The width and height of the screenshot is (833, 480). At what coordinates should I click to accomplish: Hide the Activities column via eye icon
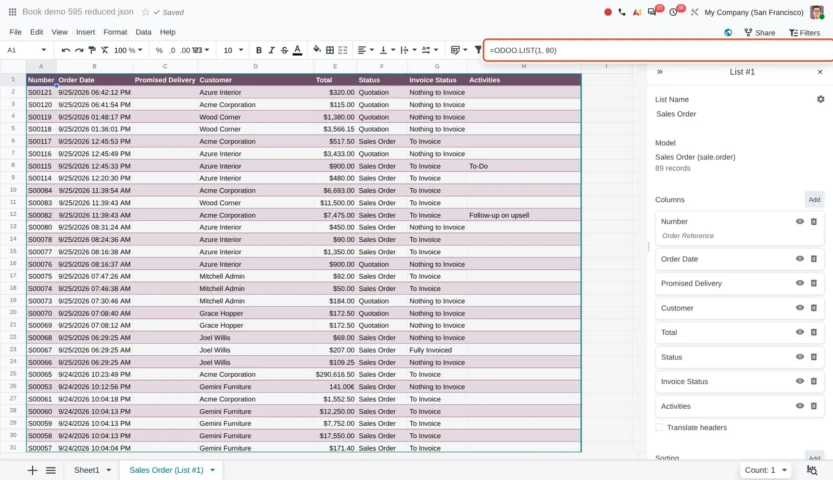(x=800, y=406)
